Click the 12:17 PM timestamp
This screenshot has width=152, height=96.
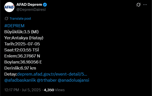(12, 90)
